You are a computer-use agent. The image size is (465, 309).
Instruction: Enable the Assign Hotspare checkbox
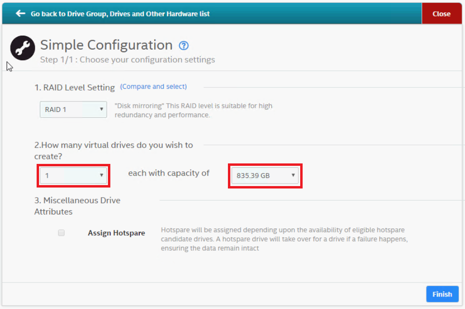tap(61, 233)
